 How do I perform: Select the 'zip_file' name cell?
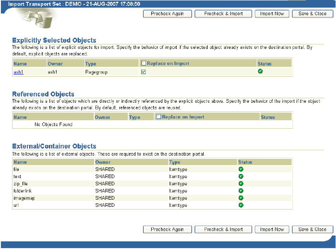pos(21,183)
